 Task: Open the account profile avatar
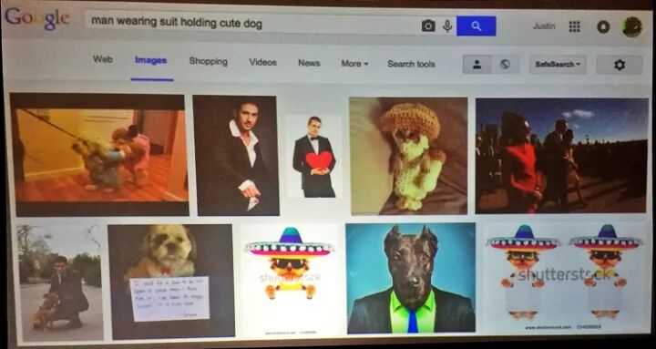click(x=631, y=26)
